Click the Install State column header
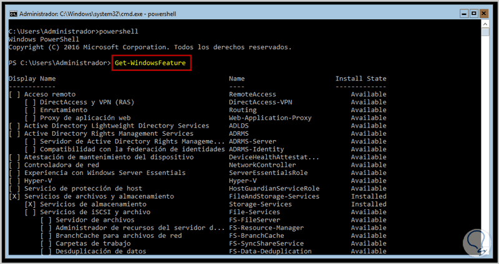 click(361, 78)
